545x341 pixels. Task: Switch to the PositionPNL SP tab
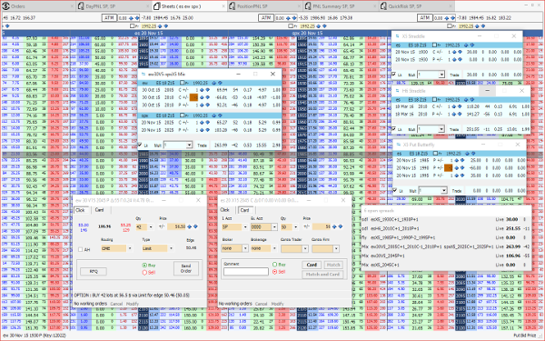(x=265, y=6)
